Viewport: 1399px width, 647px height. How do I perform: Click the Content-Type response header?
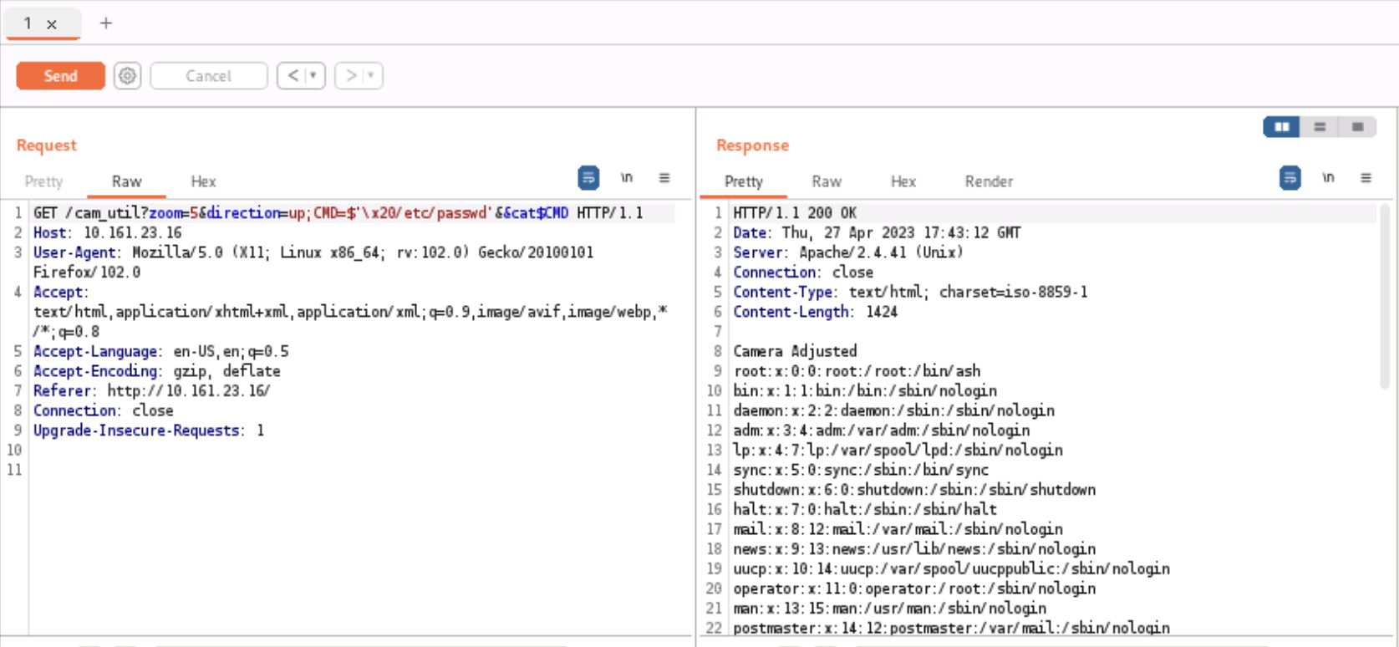911,293
